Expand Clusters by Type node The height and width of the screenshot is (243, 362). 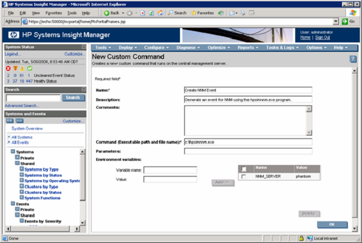[x=22, y=186]
